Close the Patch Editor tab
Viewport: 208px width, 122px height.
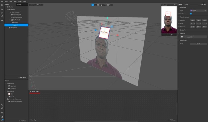click(x=30, y=92)
